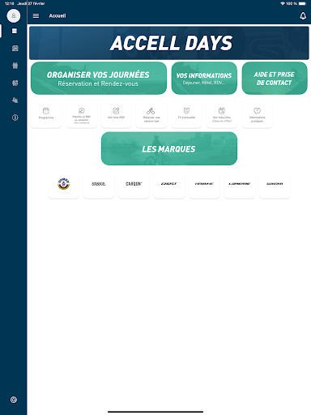Open the people-chat sidebar icon
311x415 pixels.
(15, 101)
